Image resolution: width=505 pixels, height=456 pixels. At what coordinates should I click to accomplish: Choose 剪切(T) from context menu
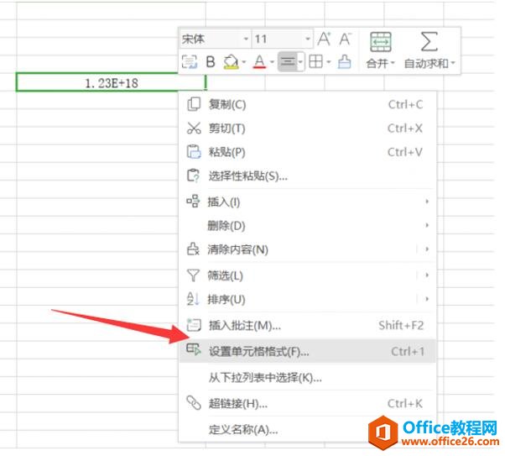point(307,128)
